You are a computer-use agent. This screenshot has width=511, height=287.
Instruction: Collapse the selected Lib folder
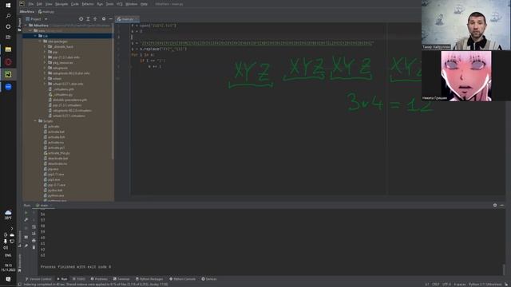pyautogui.click(x=35, y=36)
